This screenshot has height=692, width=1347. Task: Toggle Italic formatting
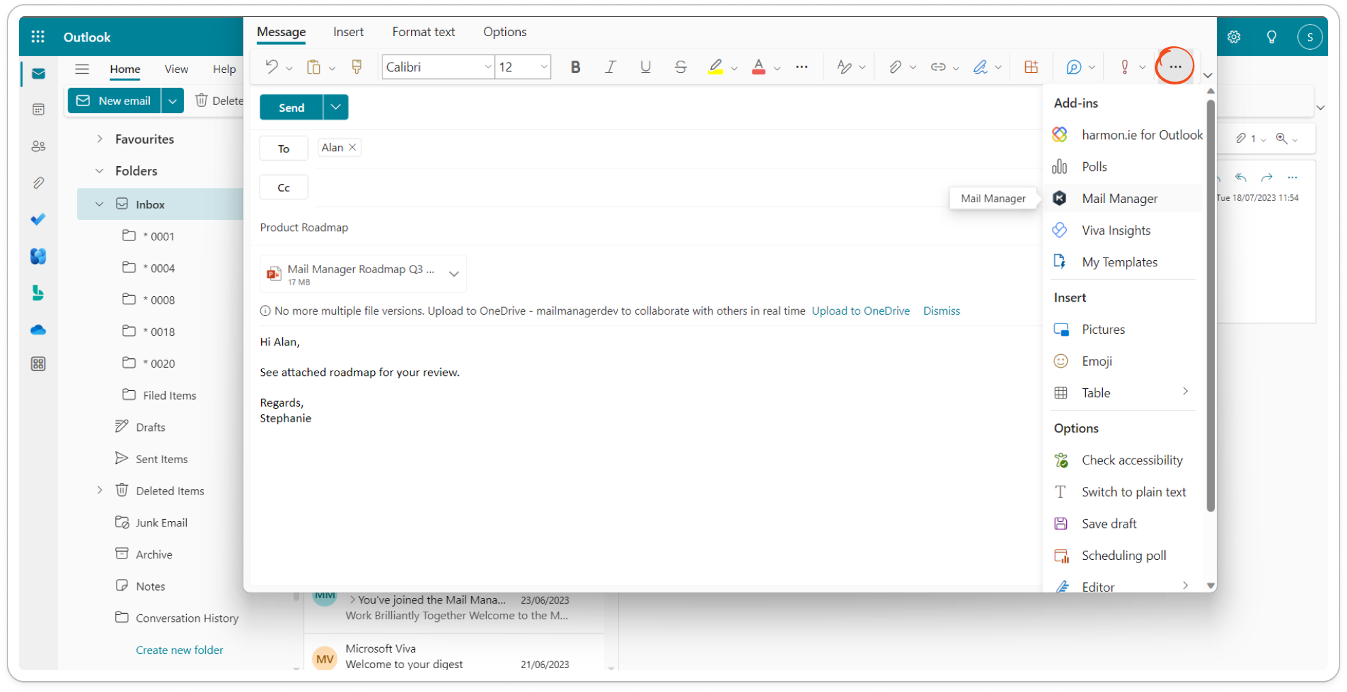(x=610, y=67)
